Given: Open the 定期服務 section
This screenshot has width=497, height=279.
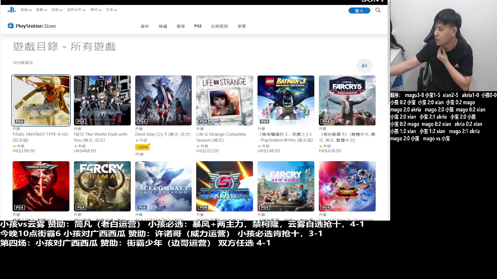Looking at the screenshot, I should pos(219,26).
